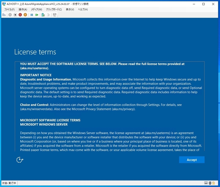220x187 pixels.
Task: Open the クリップボード(C) menu
Action: coord(54,9)
